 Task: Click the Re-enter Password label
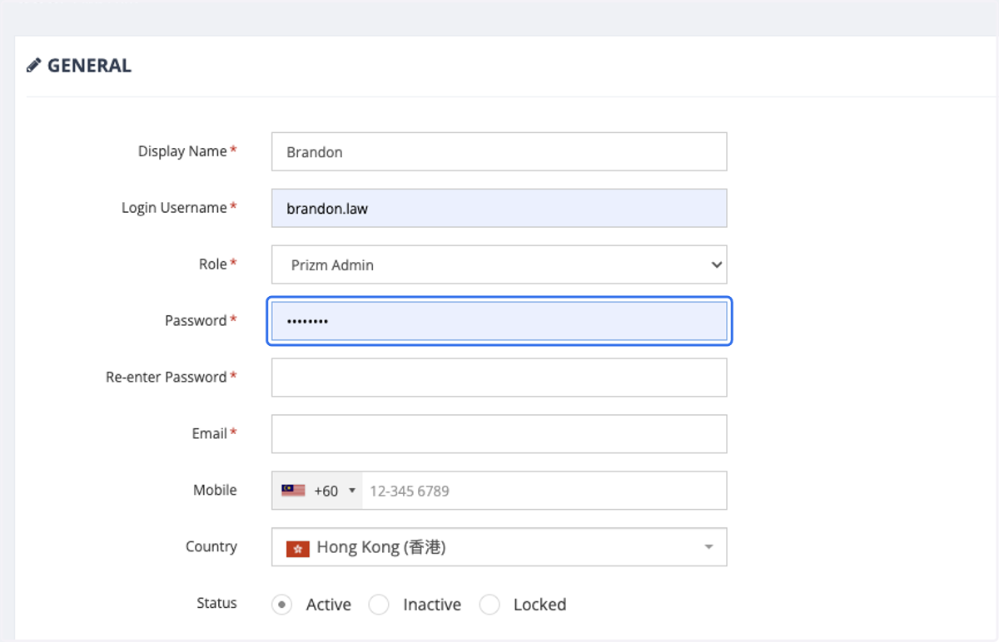pyautogui.click(x=166, y=378)
